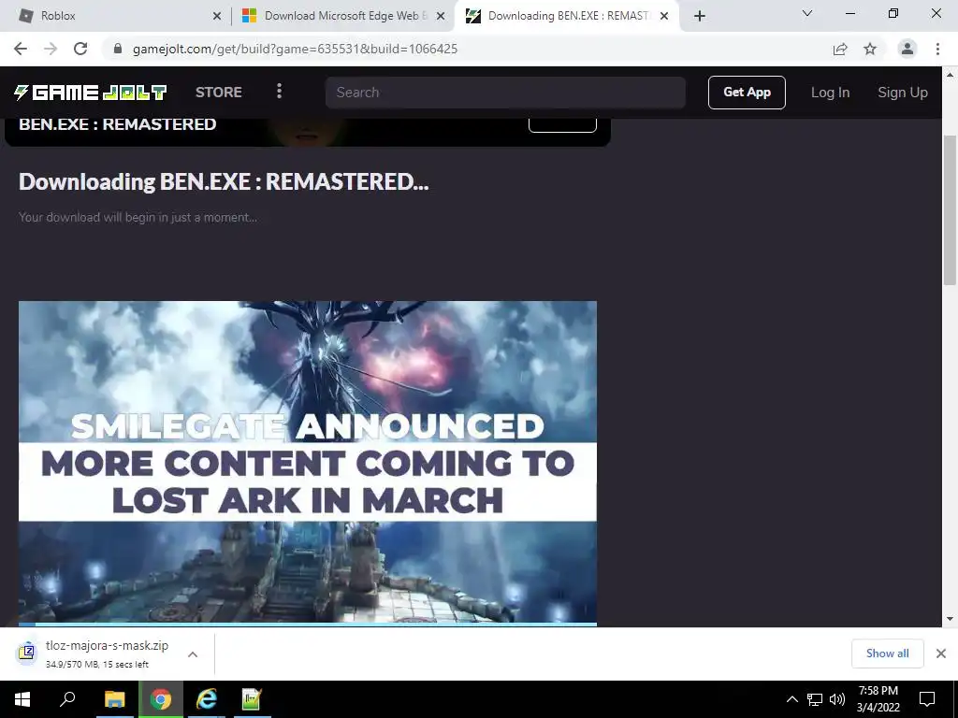Viewport: 958px width, 718px height.
Task: Open the green notepad taskbar app
Action: (252, 699)
